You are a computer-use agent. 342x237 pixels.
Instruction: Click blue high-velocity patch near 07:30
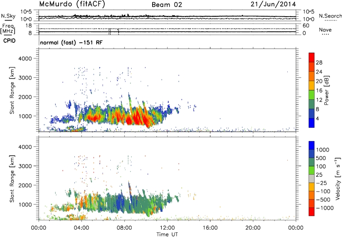click(x=119, y=203)
